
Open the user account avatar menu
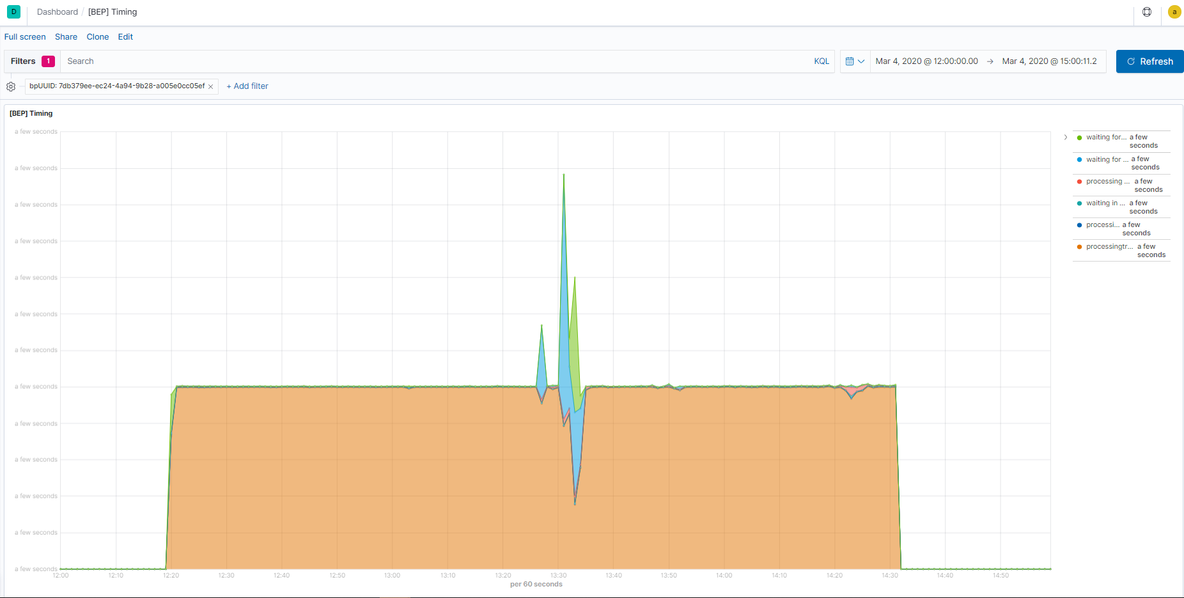click(1174, 12)
